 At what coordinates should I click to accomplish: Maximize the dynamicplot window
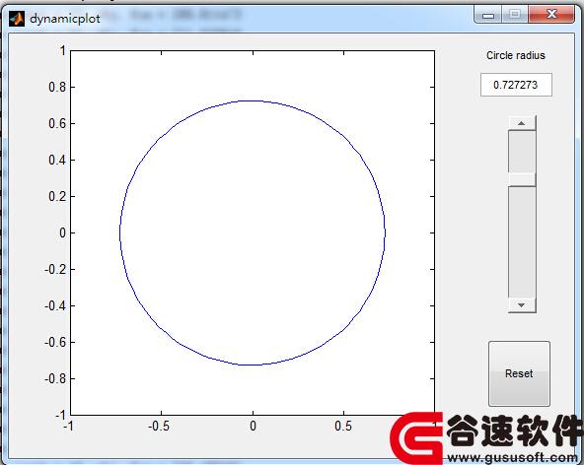[515, 15]
